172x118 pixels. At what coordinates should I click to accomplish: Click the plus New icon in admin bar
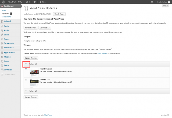tap(40, 2)
